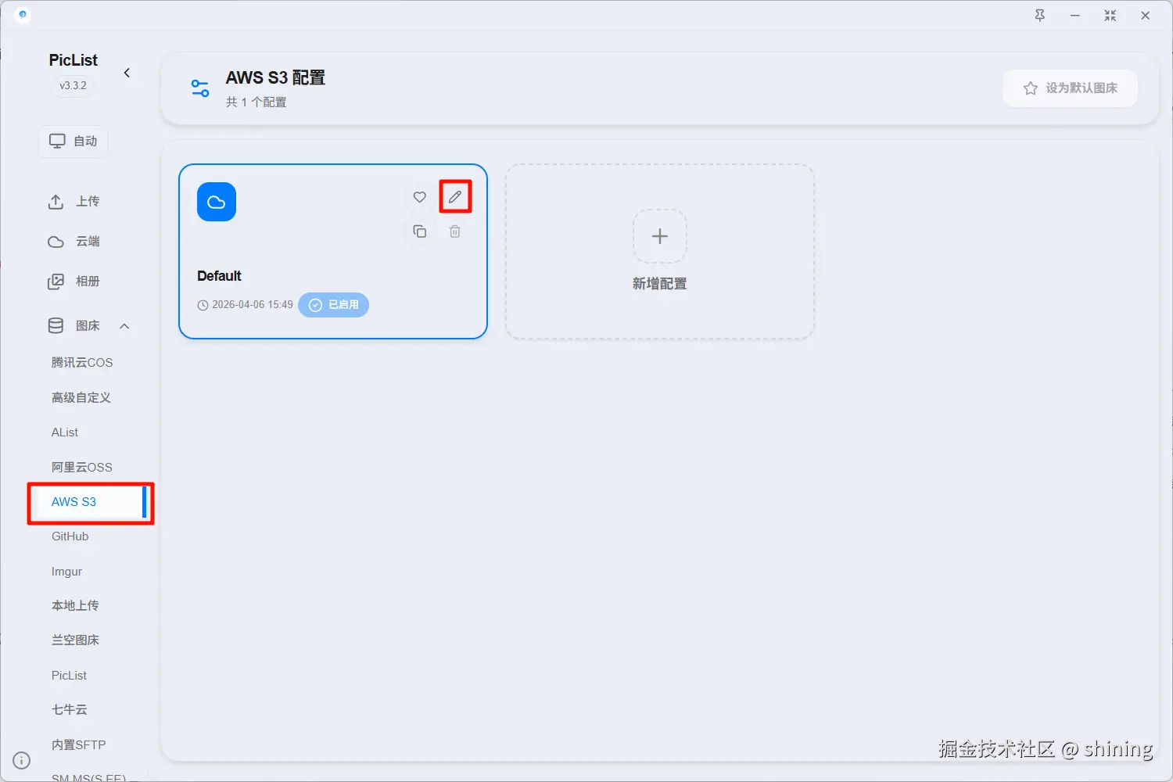Click the plus icon to add config
The width and height of the screenshot is (1173, 782).
point(660,236)
